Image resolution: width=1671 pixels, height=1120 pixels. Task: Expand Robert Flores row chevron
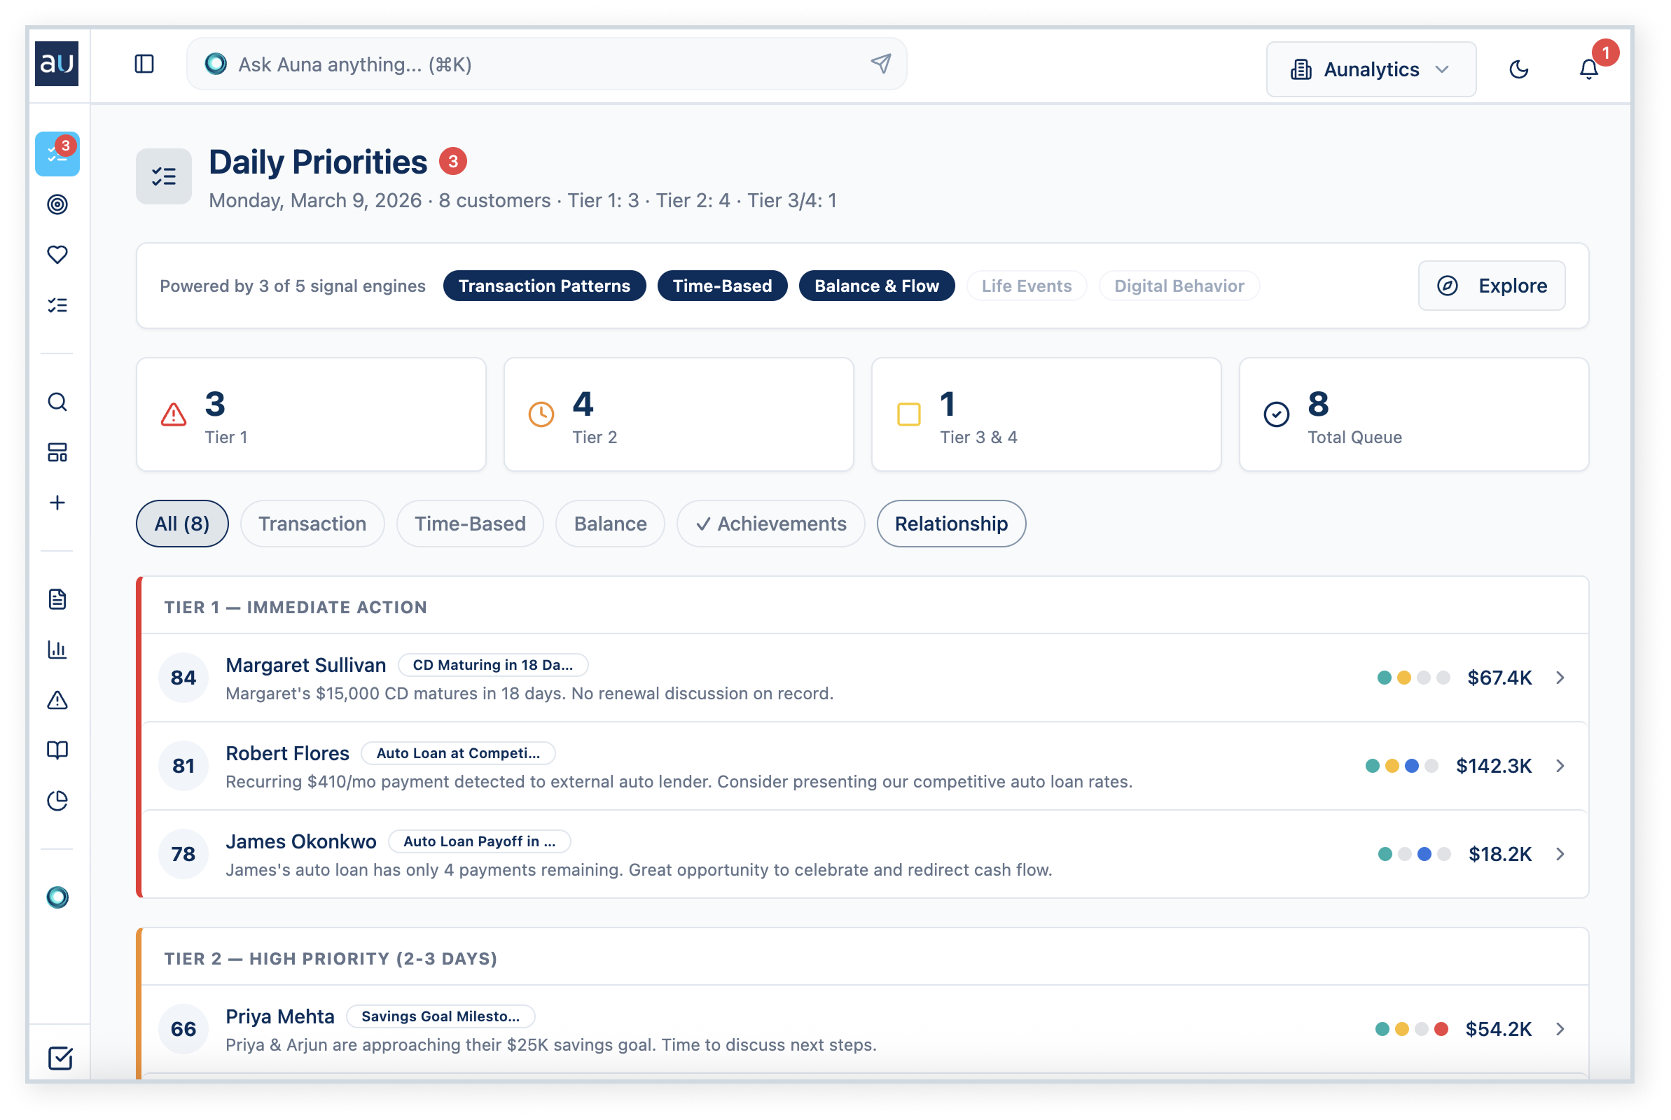1560,766
